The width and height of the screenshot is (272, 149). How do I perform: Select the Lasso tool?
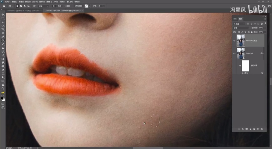3,22
